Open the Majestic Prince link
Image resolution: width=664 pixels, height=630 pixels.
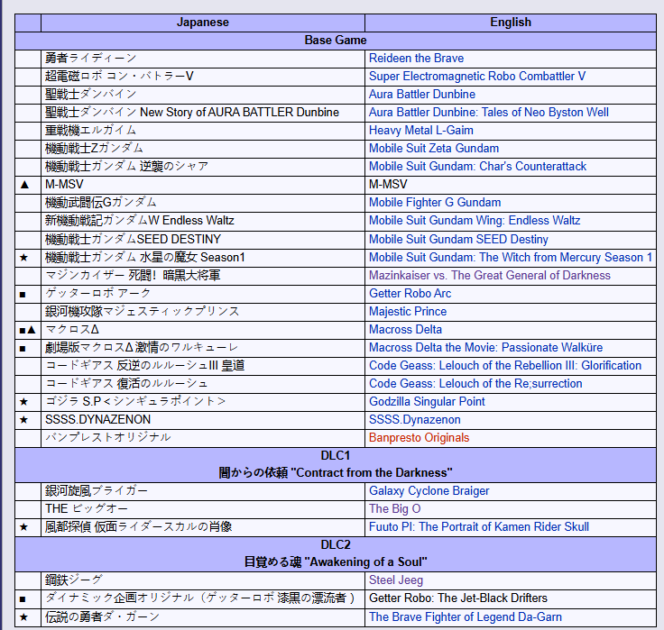point(408,312)
